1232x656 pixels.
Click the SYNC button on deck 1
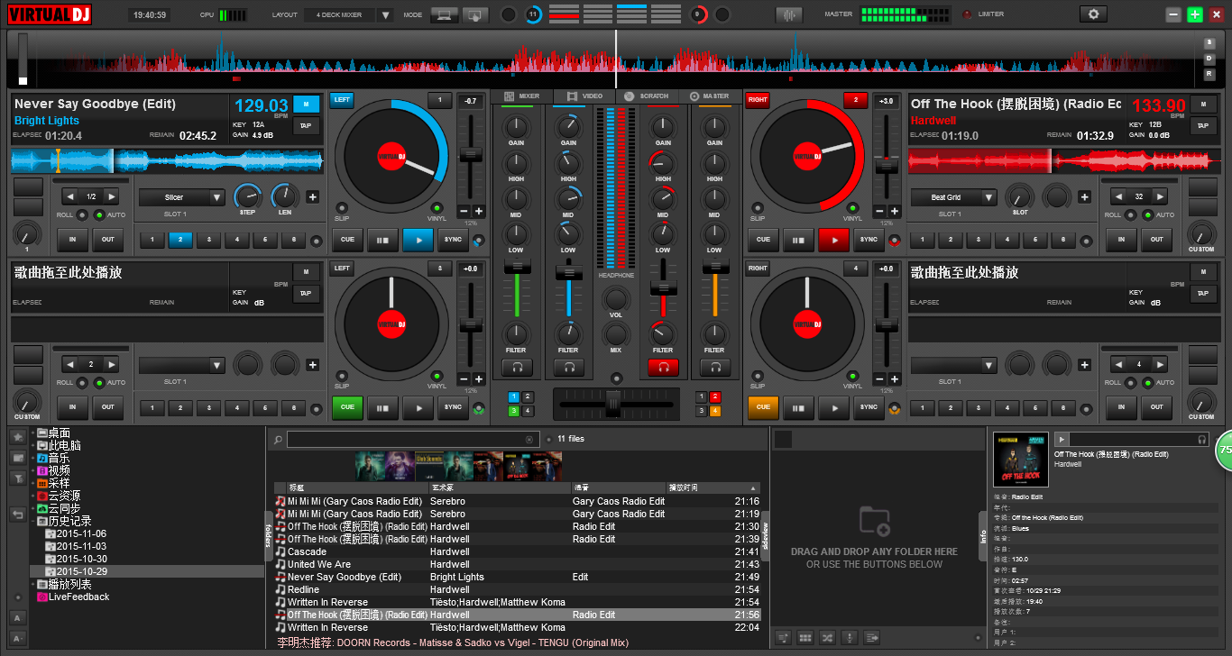tap(453, 240)
